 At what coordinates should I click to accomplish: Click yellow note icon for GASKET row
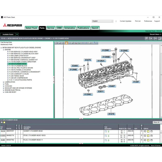point(148,131)
